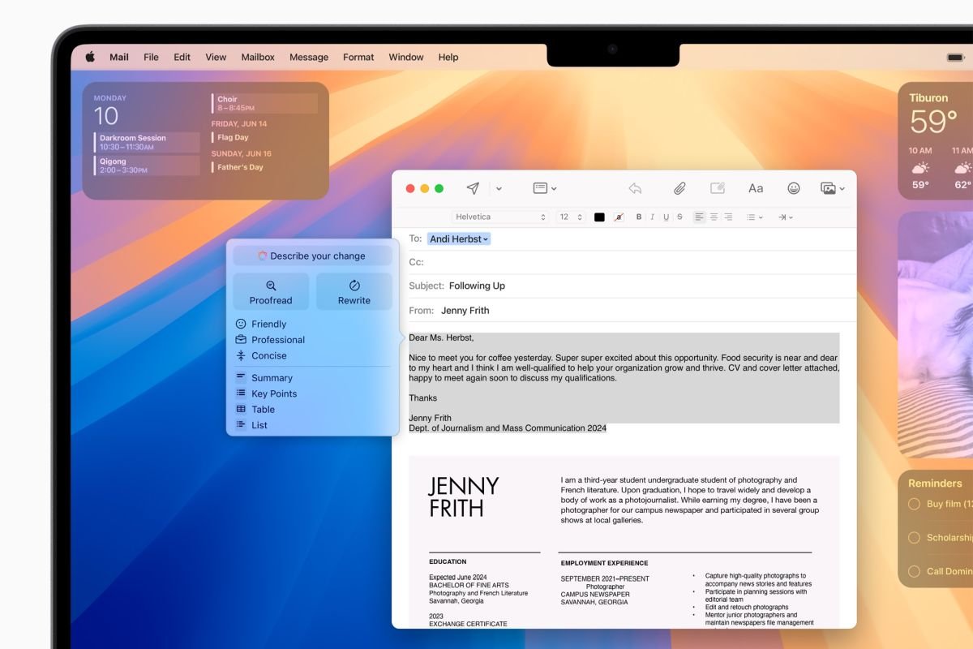The height and width of the screenshot is (649, 973).
Task: Open the Apple menu
Action: [x=90, y=57]
